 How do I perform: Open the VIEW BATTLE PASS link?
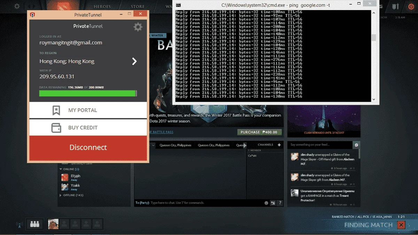point(161,132)
